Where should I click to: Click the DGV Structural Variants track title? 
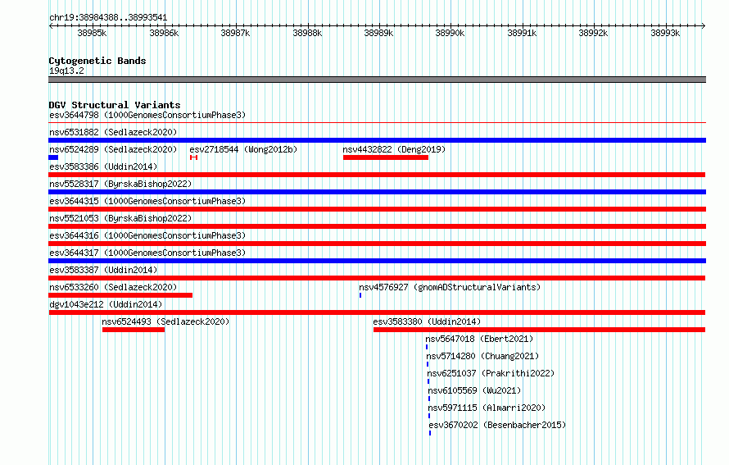coord(115,105)
